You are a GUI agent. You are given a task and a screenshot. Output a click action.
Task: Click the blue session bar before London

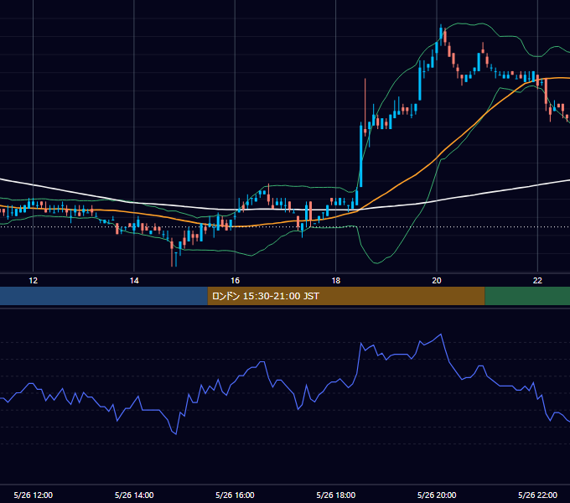click(x=104, y=296)
